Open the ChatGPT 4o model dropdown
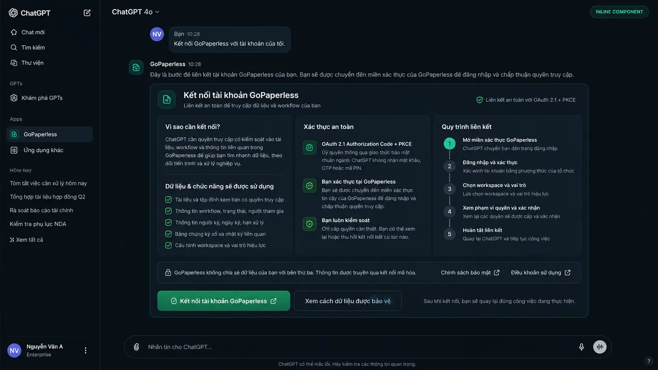The image size is (658, 370). [136, 12]
